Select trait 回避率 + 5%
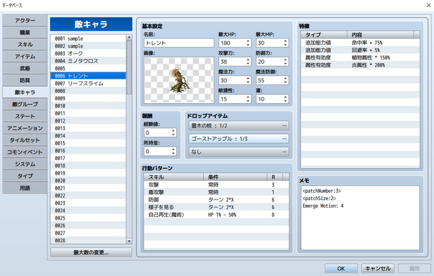 pyautogui.click(x=360, y=50)
